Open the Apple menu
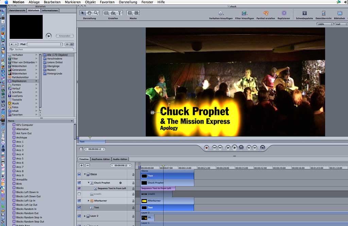This screenshot has height=226, width=348. click(x=6, y=2)
